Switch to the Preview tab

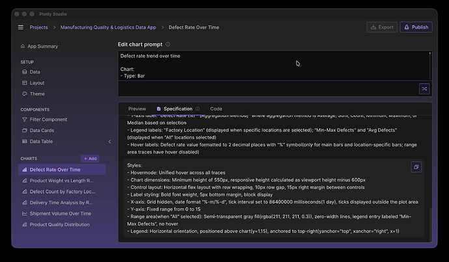point(137,109)
